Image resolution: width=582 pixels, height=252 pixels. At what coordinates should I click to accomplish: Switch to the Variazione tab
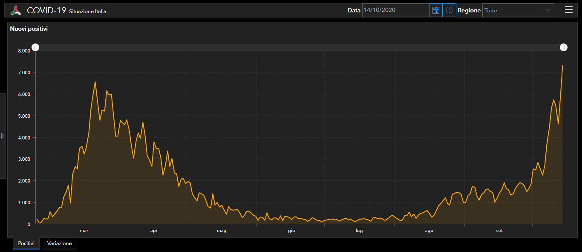tap(59, 243)
